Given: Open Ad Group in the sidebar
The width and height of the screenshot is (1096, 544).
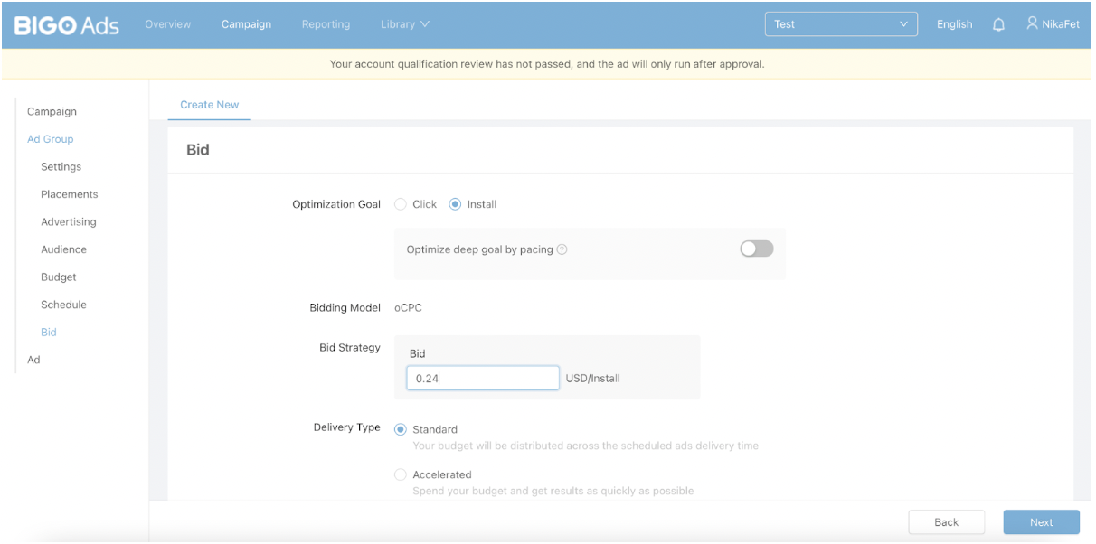Looking at the screenshot, I should (x=51, y=139).
